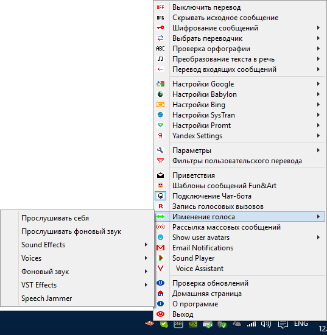Click the red filter funnel icon
This screenshot has height=335, width=327.
pyautogui.click(x=160, y=161)
